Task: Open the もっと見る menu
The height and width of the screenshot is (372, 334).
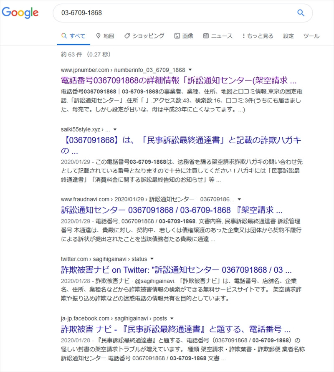Action: [x=258, y=36]
